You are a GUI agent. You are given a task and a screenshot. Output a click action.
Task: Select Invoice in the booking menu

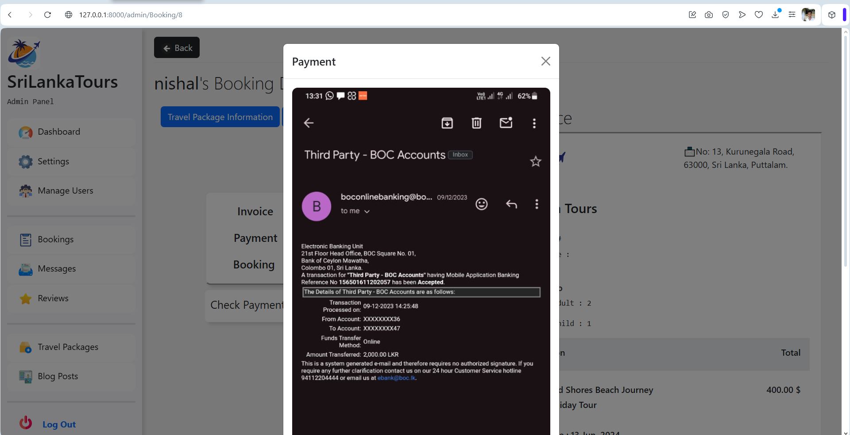[255, 211]
